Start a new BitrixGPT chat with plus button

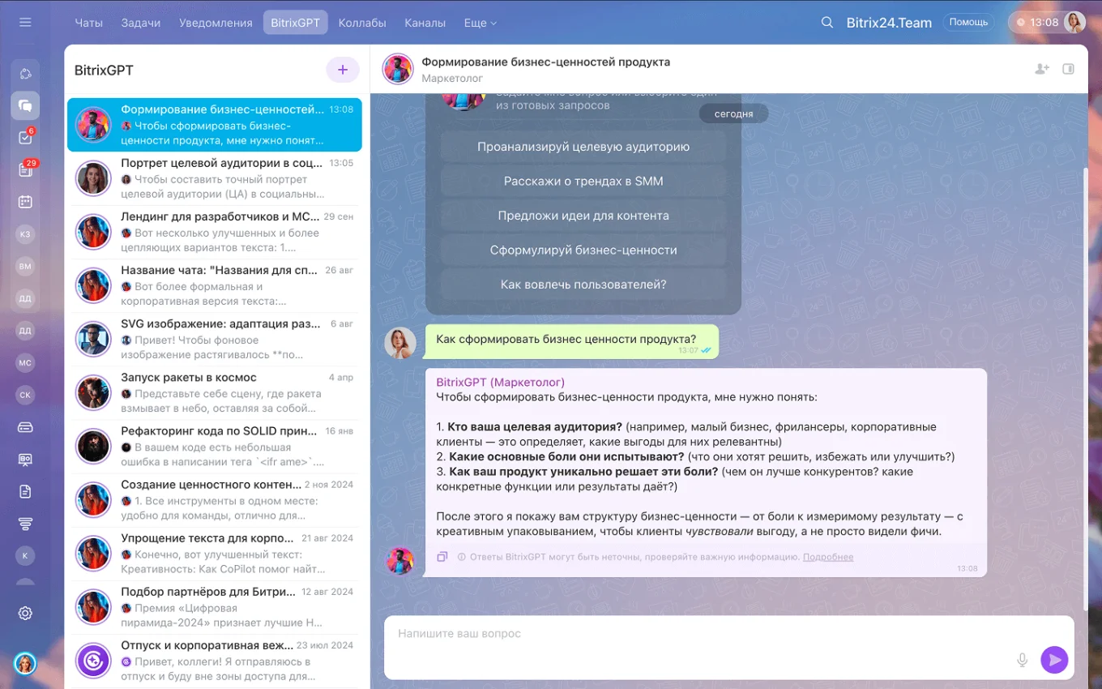tap(343, 70)
